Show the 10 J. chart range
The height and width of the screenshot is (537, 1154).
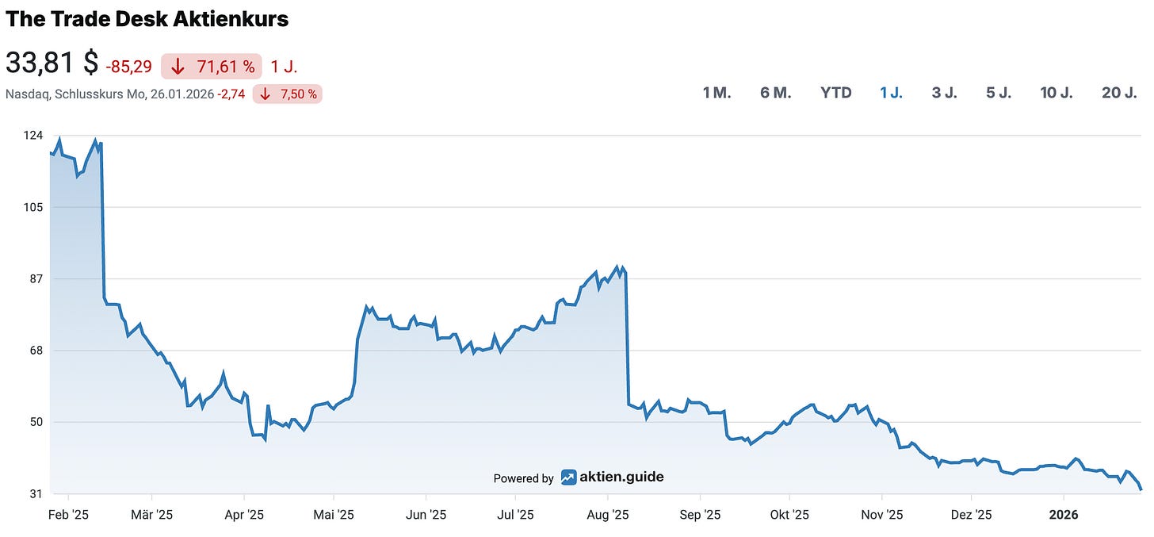(1057, 93)
